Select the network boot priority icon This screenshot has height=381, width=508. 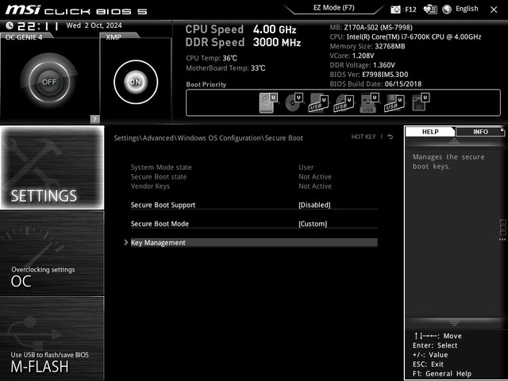tap(421, 102)
